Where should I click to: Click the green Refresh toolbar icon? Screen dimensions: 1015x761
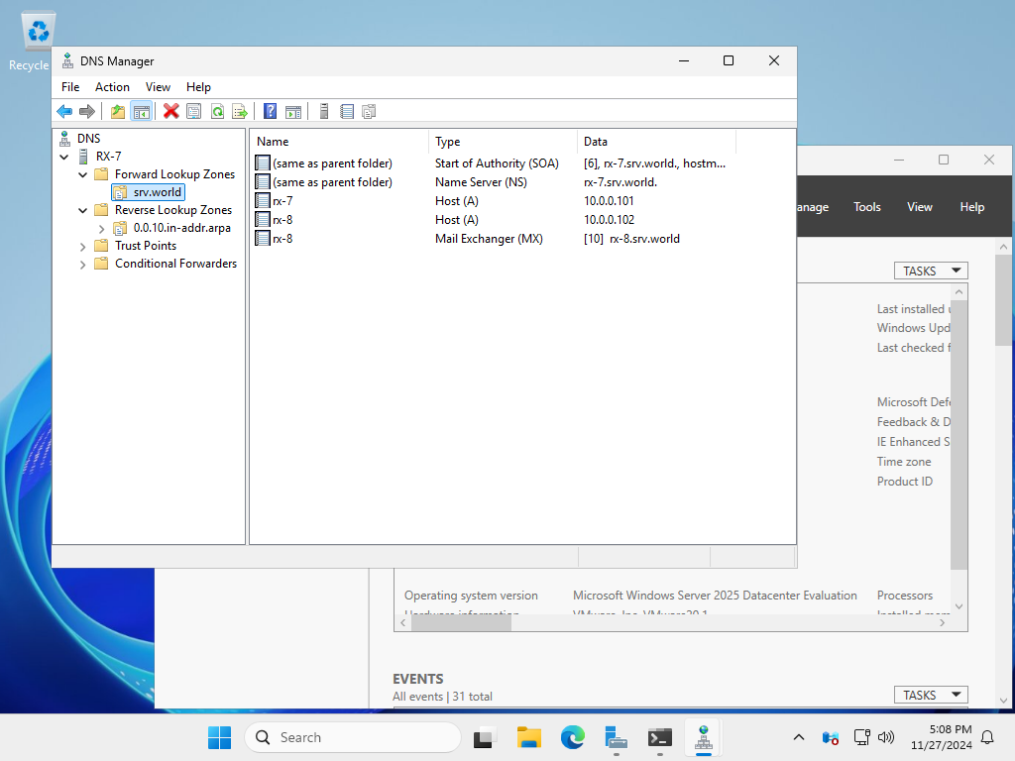217,111
